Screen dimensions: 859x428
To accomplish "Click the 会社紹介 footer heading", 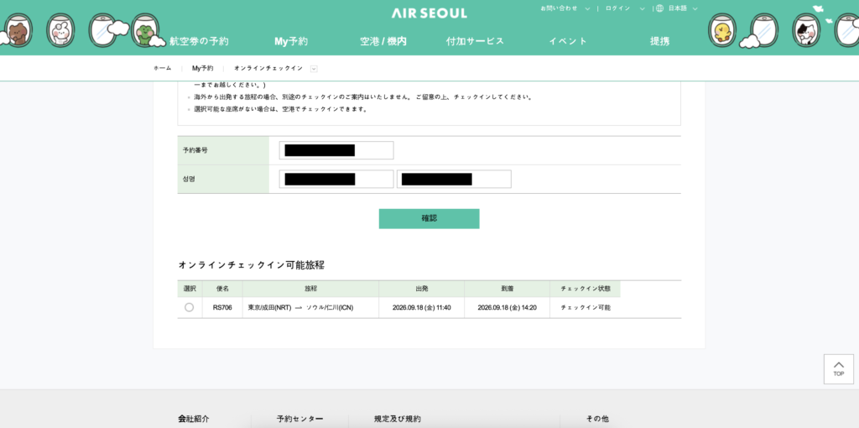I will point(194,419).
